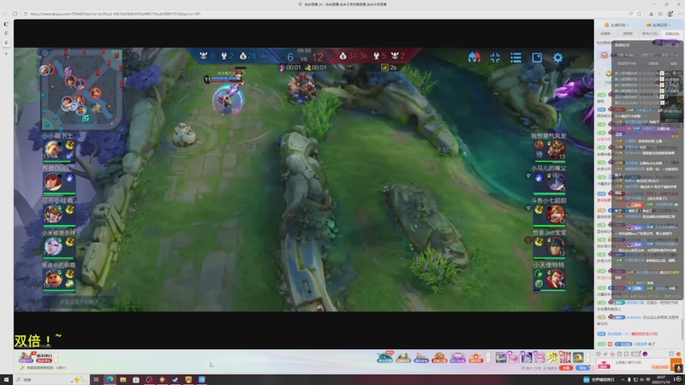Click the second gift icon in gift bar
The image size is (685, 385).
(402, 358)
